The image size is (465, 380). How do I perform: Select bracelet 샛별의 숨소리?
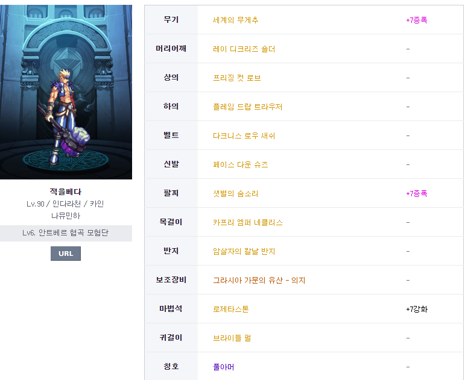235,193
